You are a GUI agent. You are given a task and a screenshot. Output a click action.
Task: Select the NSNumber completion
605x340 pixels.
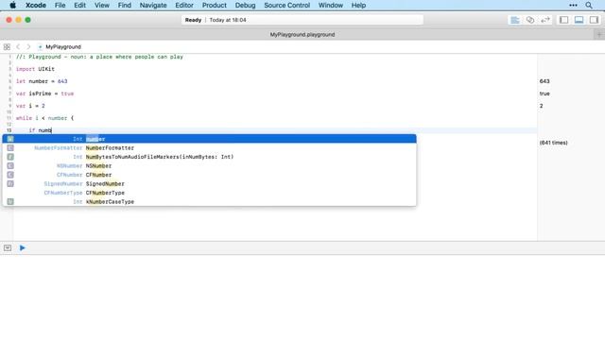point(210,166)
